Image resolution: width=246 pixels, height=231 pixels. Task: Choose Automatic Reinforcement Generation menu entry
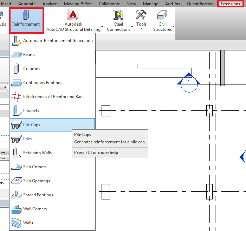(x=58, y=41)
